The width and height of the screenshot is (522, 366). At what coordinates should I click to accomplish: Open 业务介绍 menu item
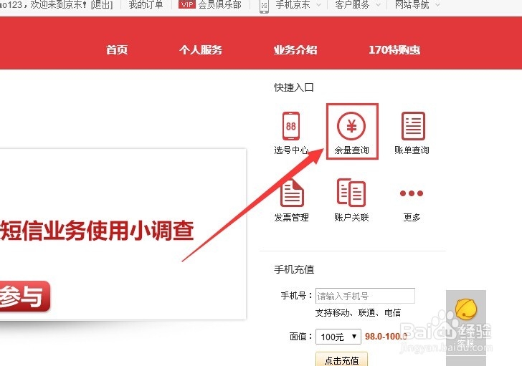coord(295,50)
